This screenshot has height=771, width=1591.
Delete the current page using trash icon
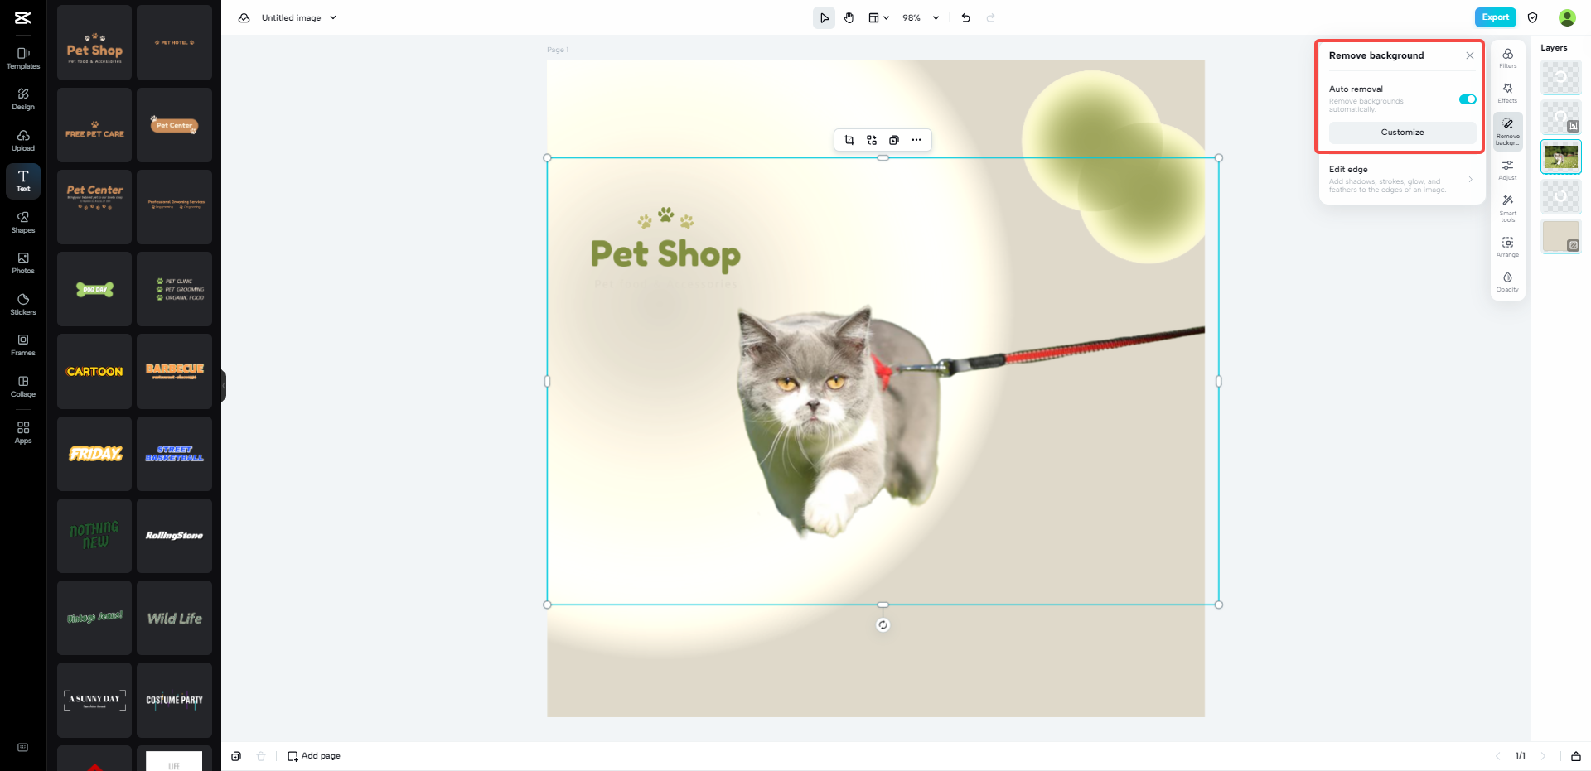(x=261, y=756)
